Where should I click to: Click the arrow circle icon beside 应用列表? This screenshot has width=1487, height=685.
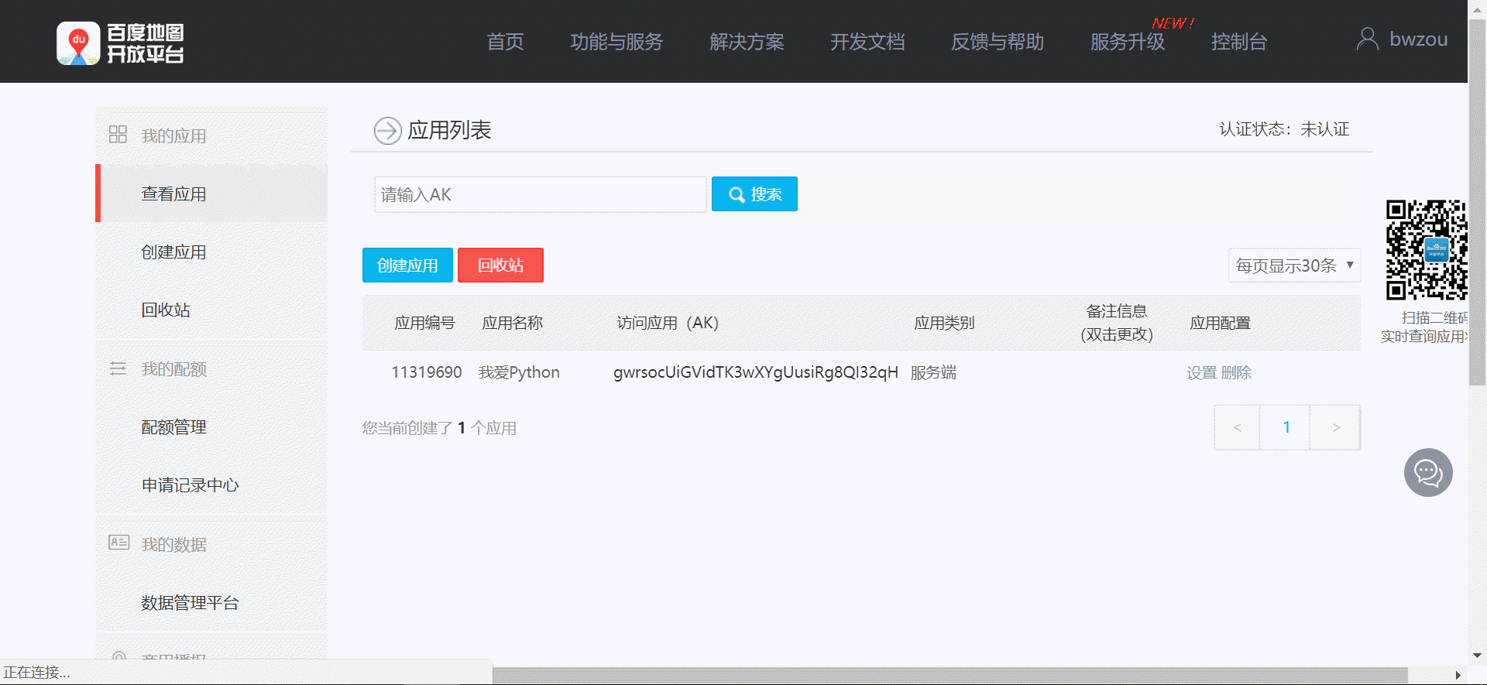coord(387,131)
